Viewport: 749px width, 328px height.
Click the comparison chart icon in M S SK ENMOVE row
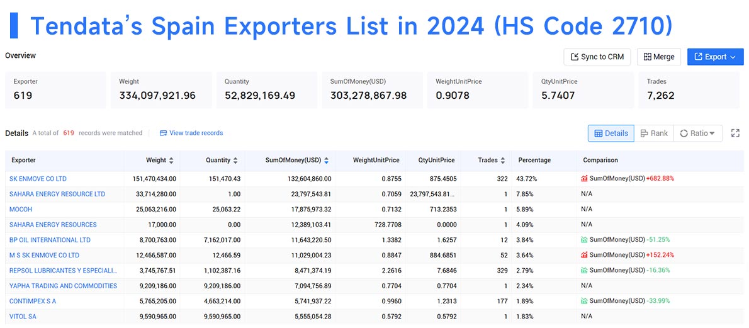tap(584, 255)
